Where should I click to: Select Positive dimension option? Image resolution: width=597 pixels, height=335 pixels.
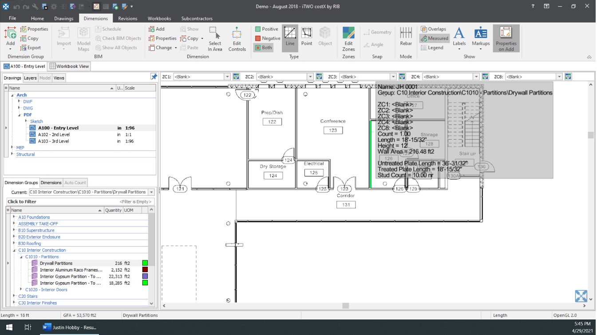(x=267, y=29)
